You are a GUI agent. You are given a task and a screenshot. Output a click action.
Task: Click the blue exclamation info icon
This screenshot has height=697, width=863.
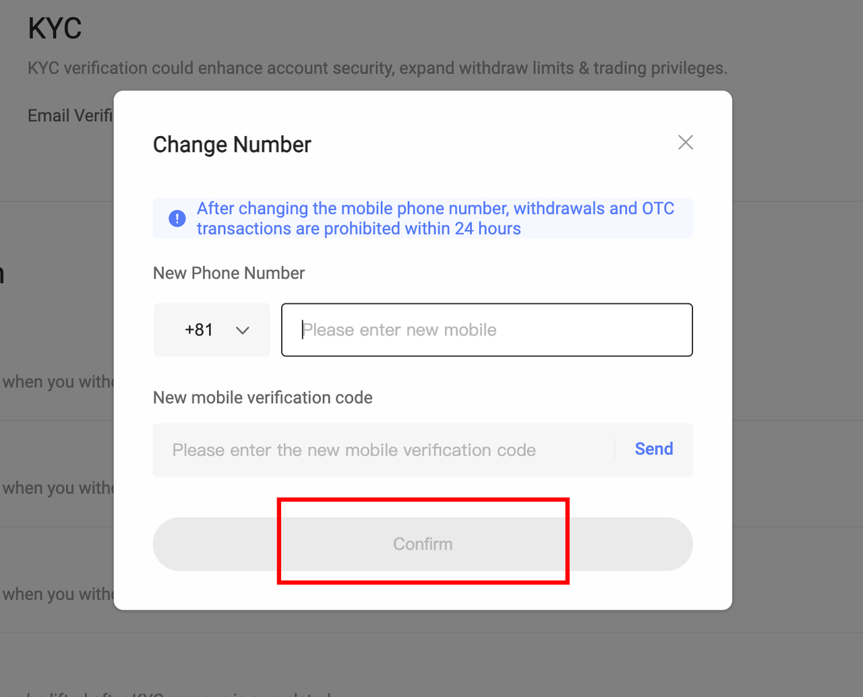(177, 218)
